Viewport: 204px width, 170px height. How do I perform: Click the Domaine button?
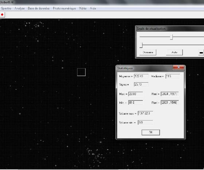coord(148,52)
